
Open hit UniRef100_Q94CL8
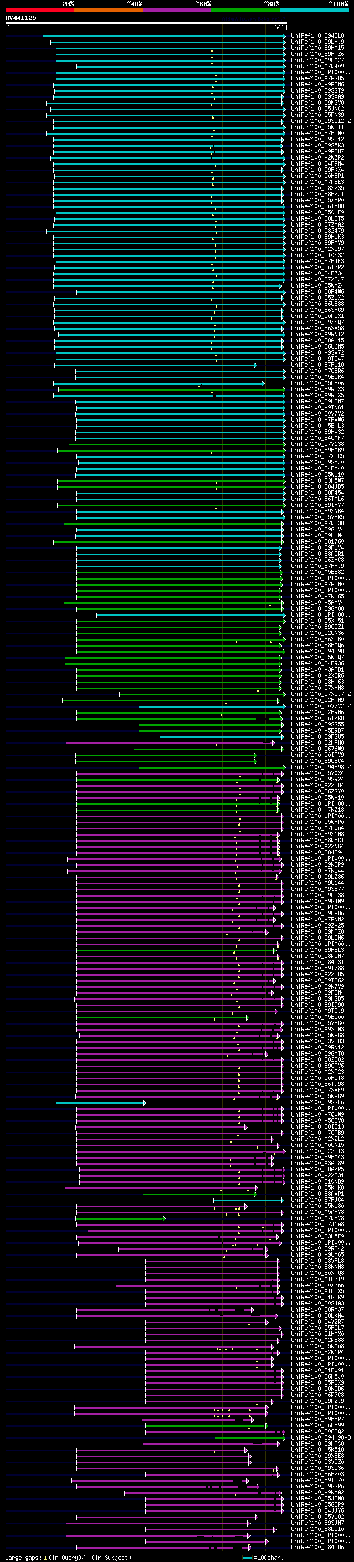point(317,36)
